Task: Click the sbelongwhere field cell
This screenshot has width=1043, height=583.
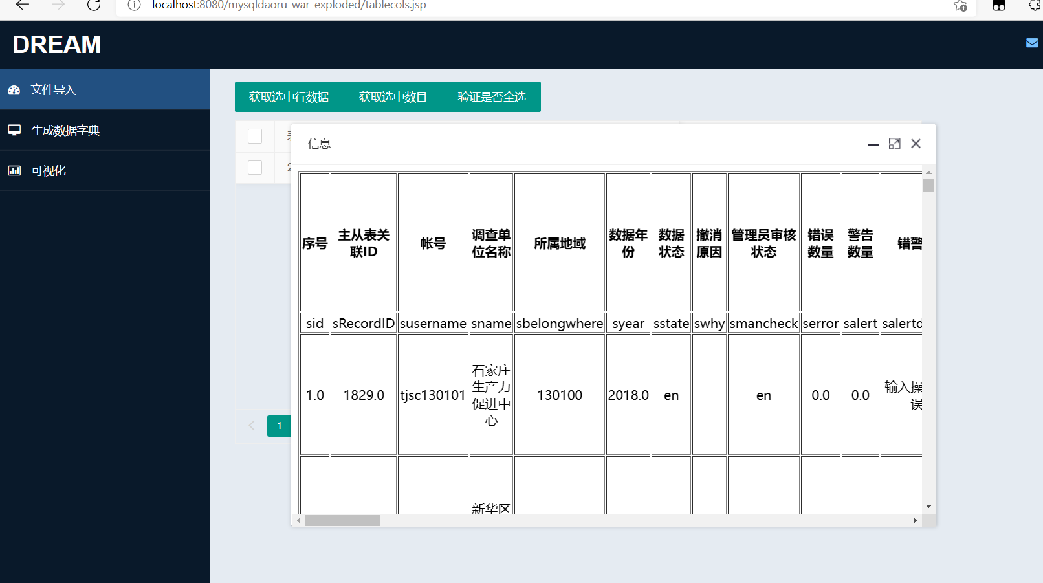Action: coord(560,324)
